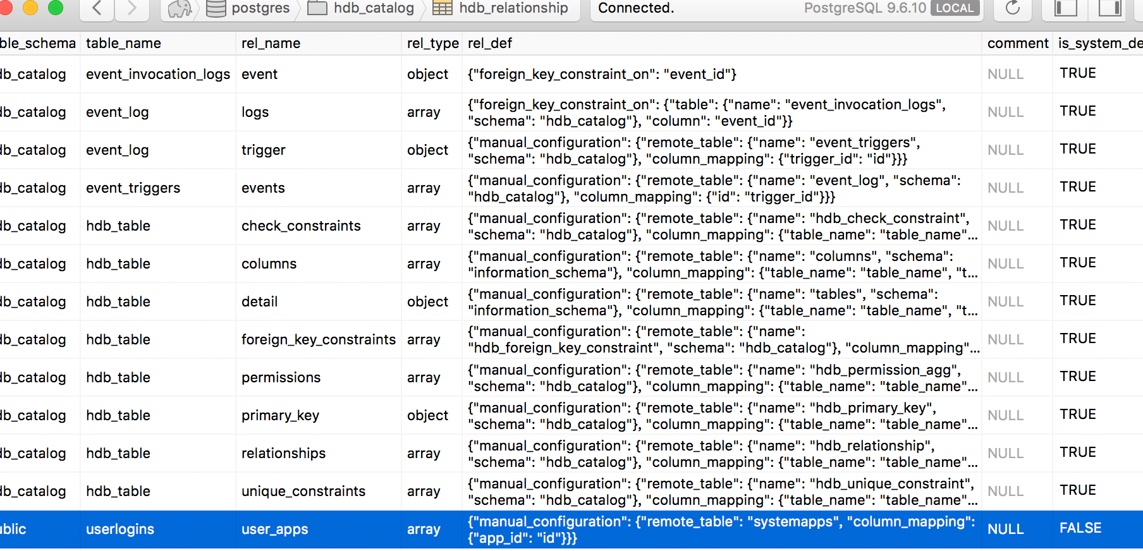
Task: Click the PostgreSQL 9.6.10 version label
Action: click(865, 8)
